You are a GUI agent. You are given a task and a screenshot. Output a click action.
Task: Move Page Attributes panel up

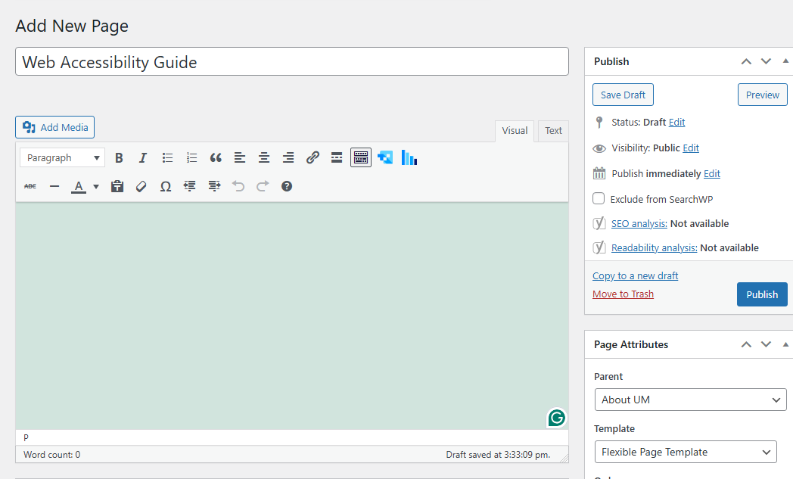click(746, 344)
